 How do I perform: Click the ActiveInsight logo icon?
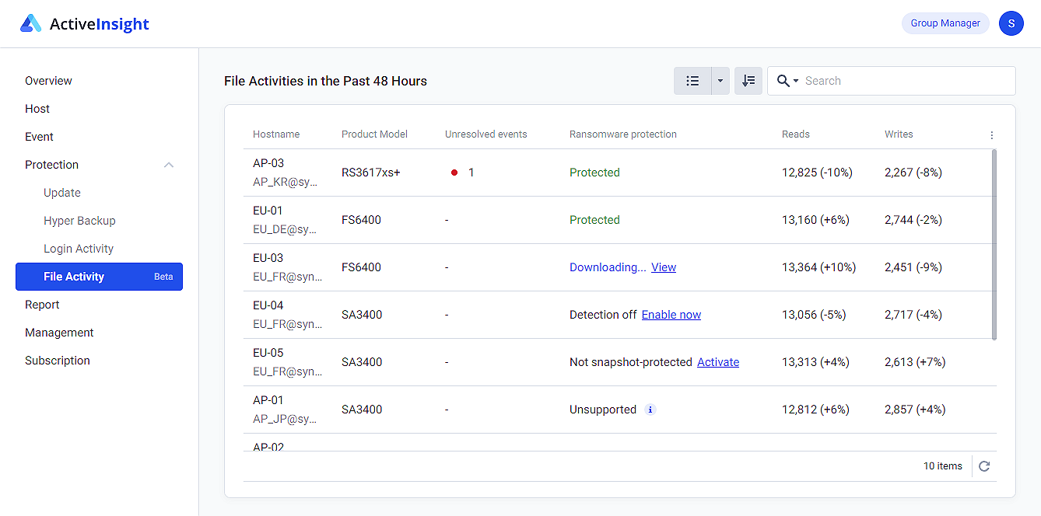(30, 23)
